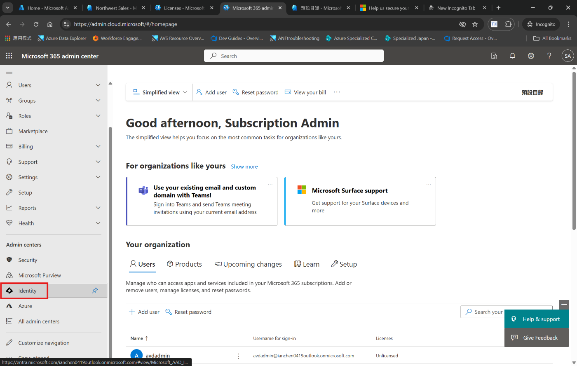Click Add user in top toolbar
This screenshot has height=366, width=577.
pos(211,92)
